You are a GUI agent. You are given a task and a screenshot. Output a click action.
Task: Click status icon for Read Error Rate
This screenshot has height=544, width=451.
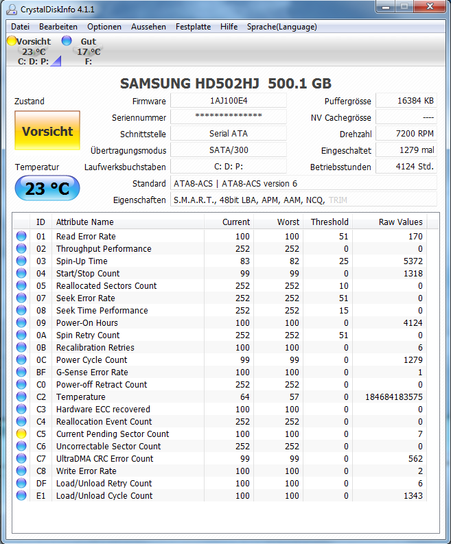coord(21,236)
